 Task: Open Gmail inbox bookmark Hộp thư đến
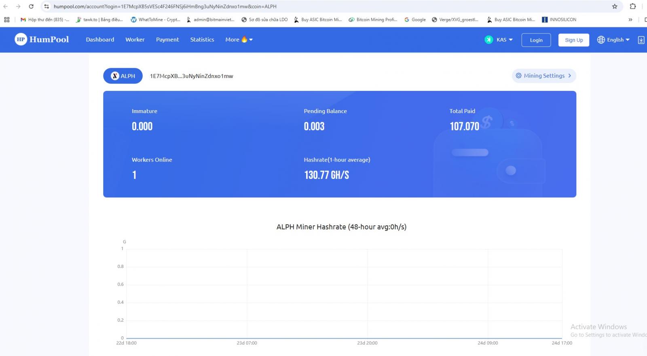pos(45,19)
